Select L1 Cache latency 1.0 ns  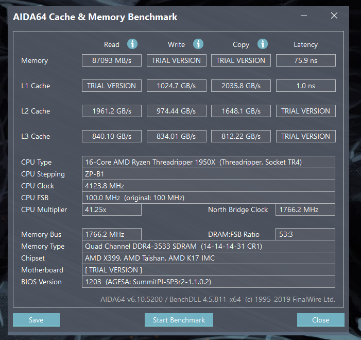306,86
